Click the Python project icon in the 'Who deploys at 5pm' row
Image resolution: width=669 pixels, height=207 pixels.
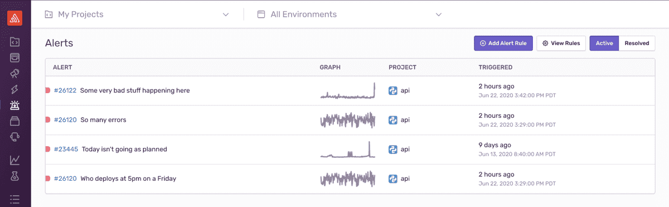coord(393,179)
